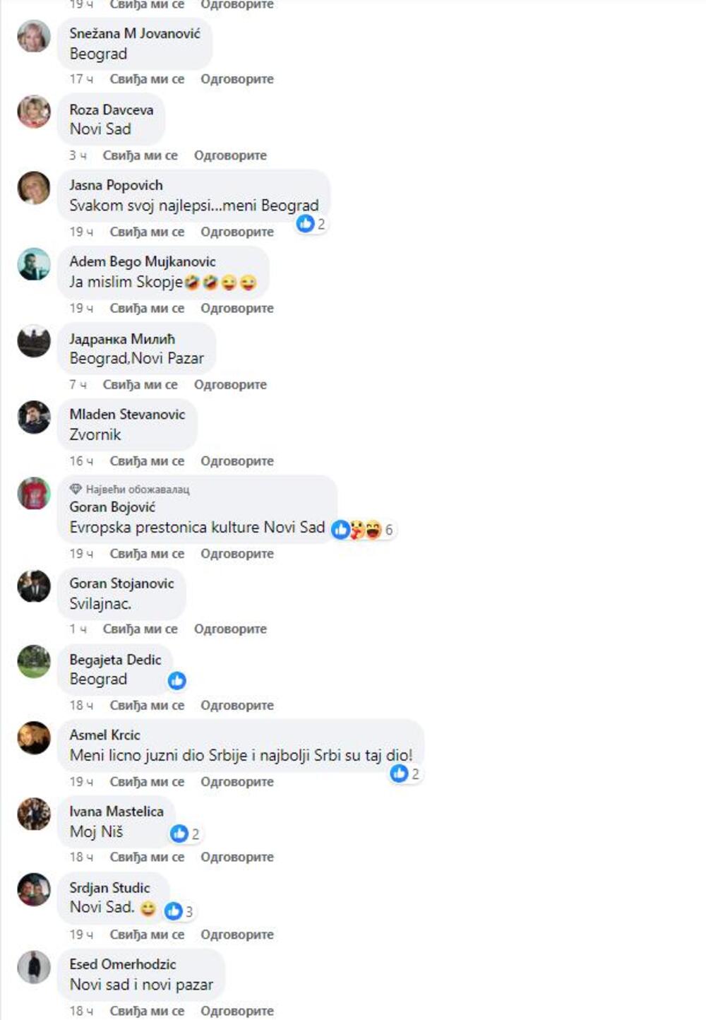Open Adem Bego Mujkanovic's avatar

pos(34,265)
